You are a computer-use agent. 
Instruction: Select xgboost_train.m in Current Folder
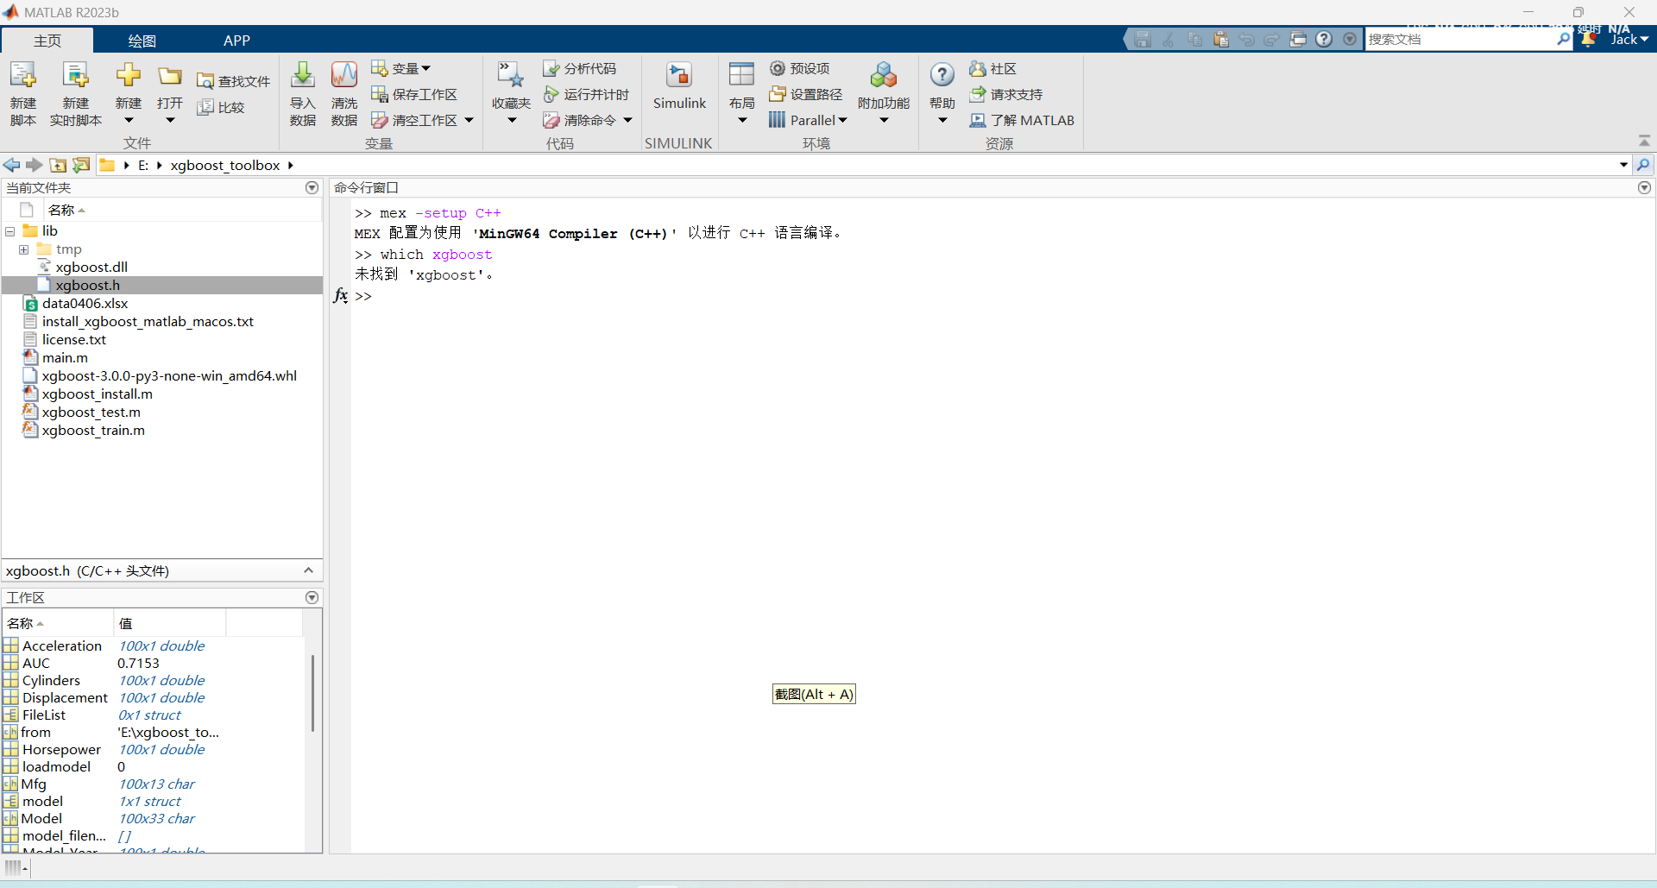(93, 431)
